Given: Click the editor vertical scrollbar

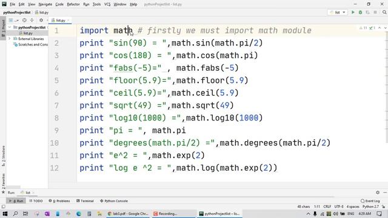Looking at the screenshot, I should 387,88.
